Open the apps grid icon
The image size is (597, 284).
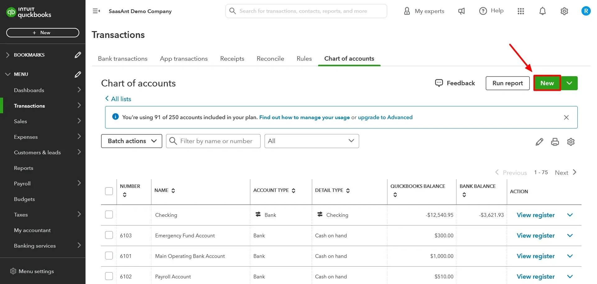521,11
